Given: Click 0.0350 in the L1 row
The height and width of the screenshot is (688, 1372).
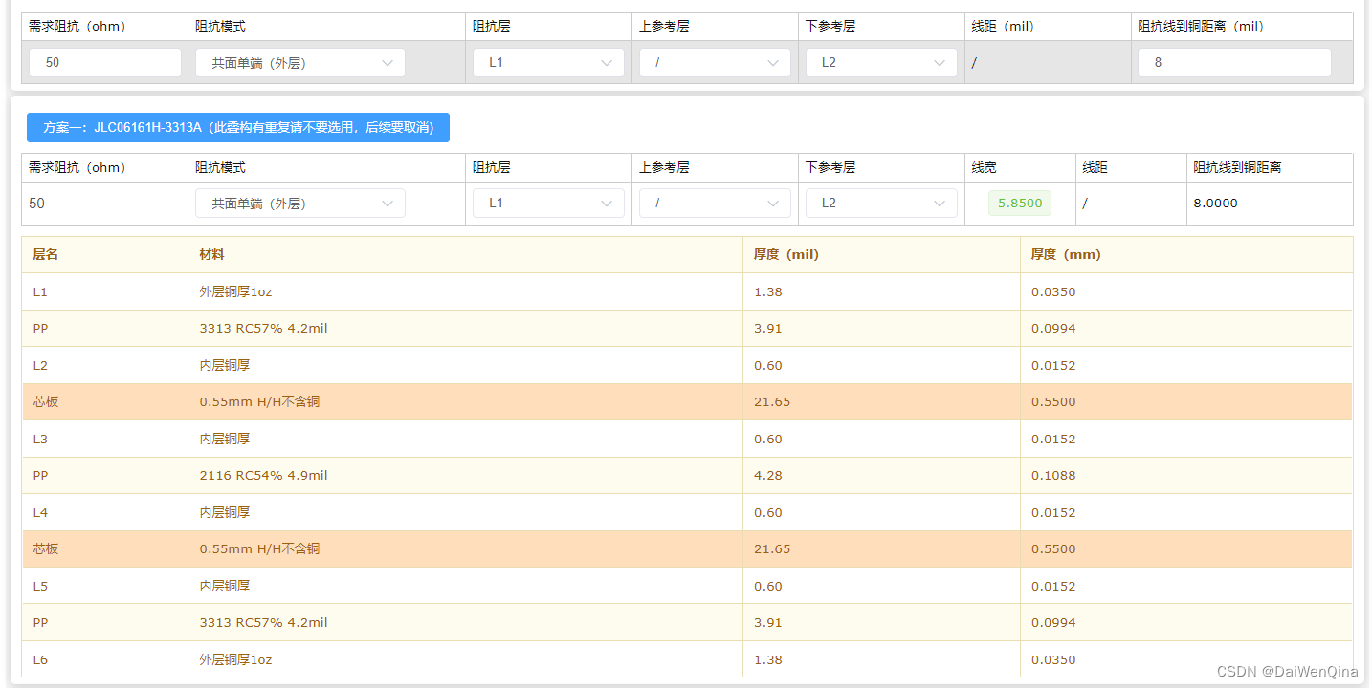Looking at the screenshot, I should (1053, 291).
